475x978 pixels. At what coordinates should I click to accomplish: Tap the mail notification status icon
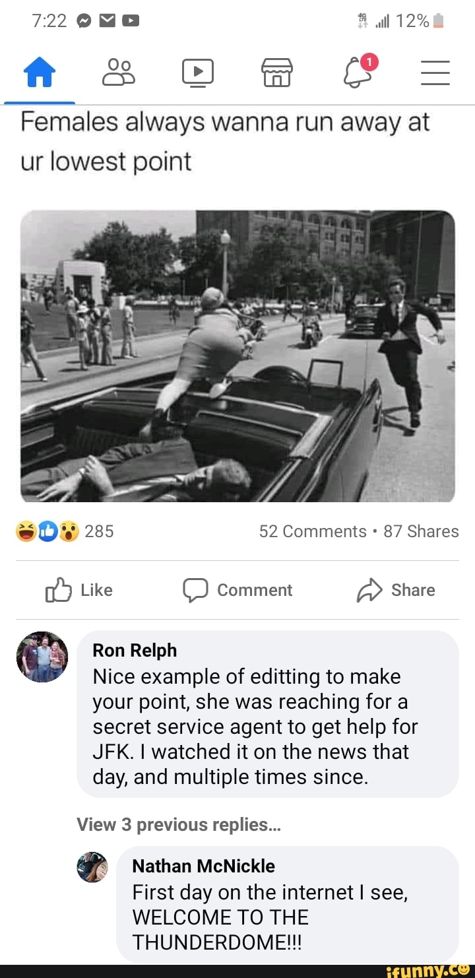(x=108, y=22)
